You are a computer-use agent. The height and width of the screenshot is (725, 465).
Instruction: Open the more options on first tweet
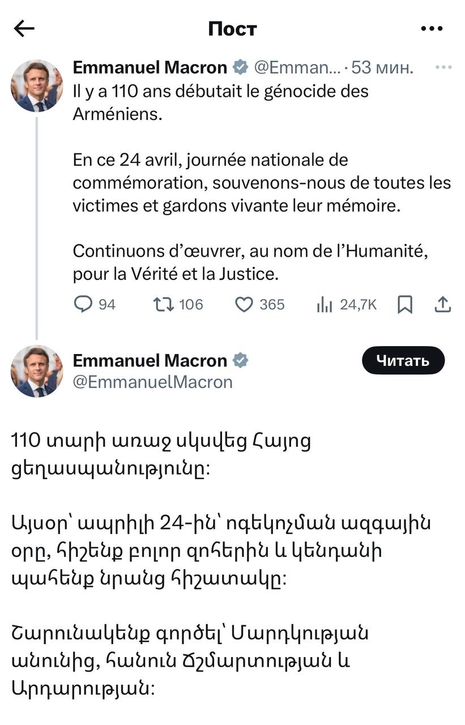coord(443,68)
